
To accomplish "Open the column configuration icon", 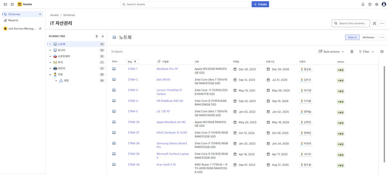I will click(352, 52).
